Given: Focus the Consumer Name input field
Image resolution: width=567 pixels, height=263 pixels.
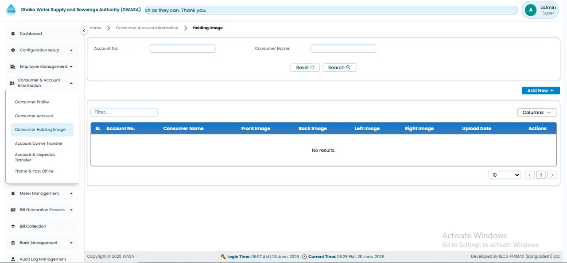Looking at the screenshot, I should [343, 49].
